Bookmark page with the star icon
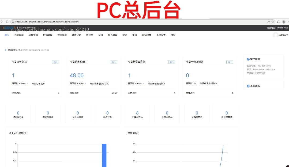This screenshot has width=289, height=167. (273, 22)
